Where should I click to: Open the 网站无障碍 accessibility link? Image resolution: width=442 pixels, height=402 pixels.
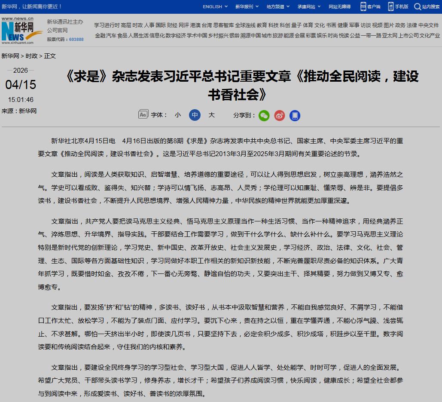339,6
